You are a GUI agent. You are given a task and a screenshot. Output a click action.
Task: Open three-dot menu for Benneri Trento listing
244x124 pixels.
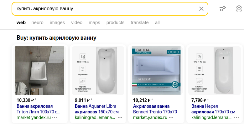click(171, 117)
